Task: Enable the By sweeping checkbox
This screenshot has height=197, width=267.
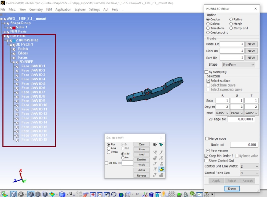Action: [207, 71]
